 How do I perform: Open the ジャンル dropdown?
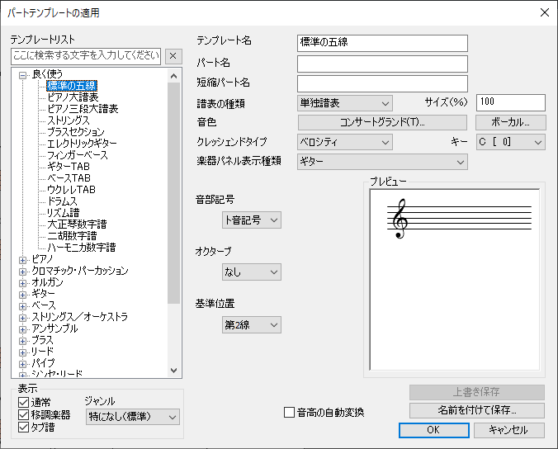pos(133,417)
